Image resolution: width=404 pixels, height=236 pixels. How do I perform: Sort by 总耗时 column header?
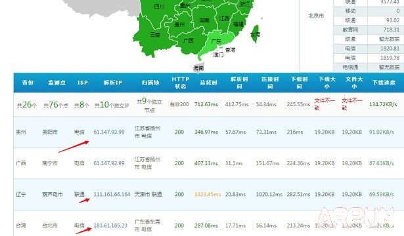point(208,83)
